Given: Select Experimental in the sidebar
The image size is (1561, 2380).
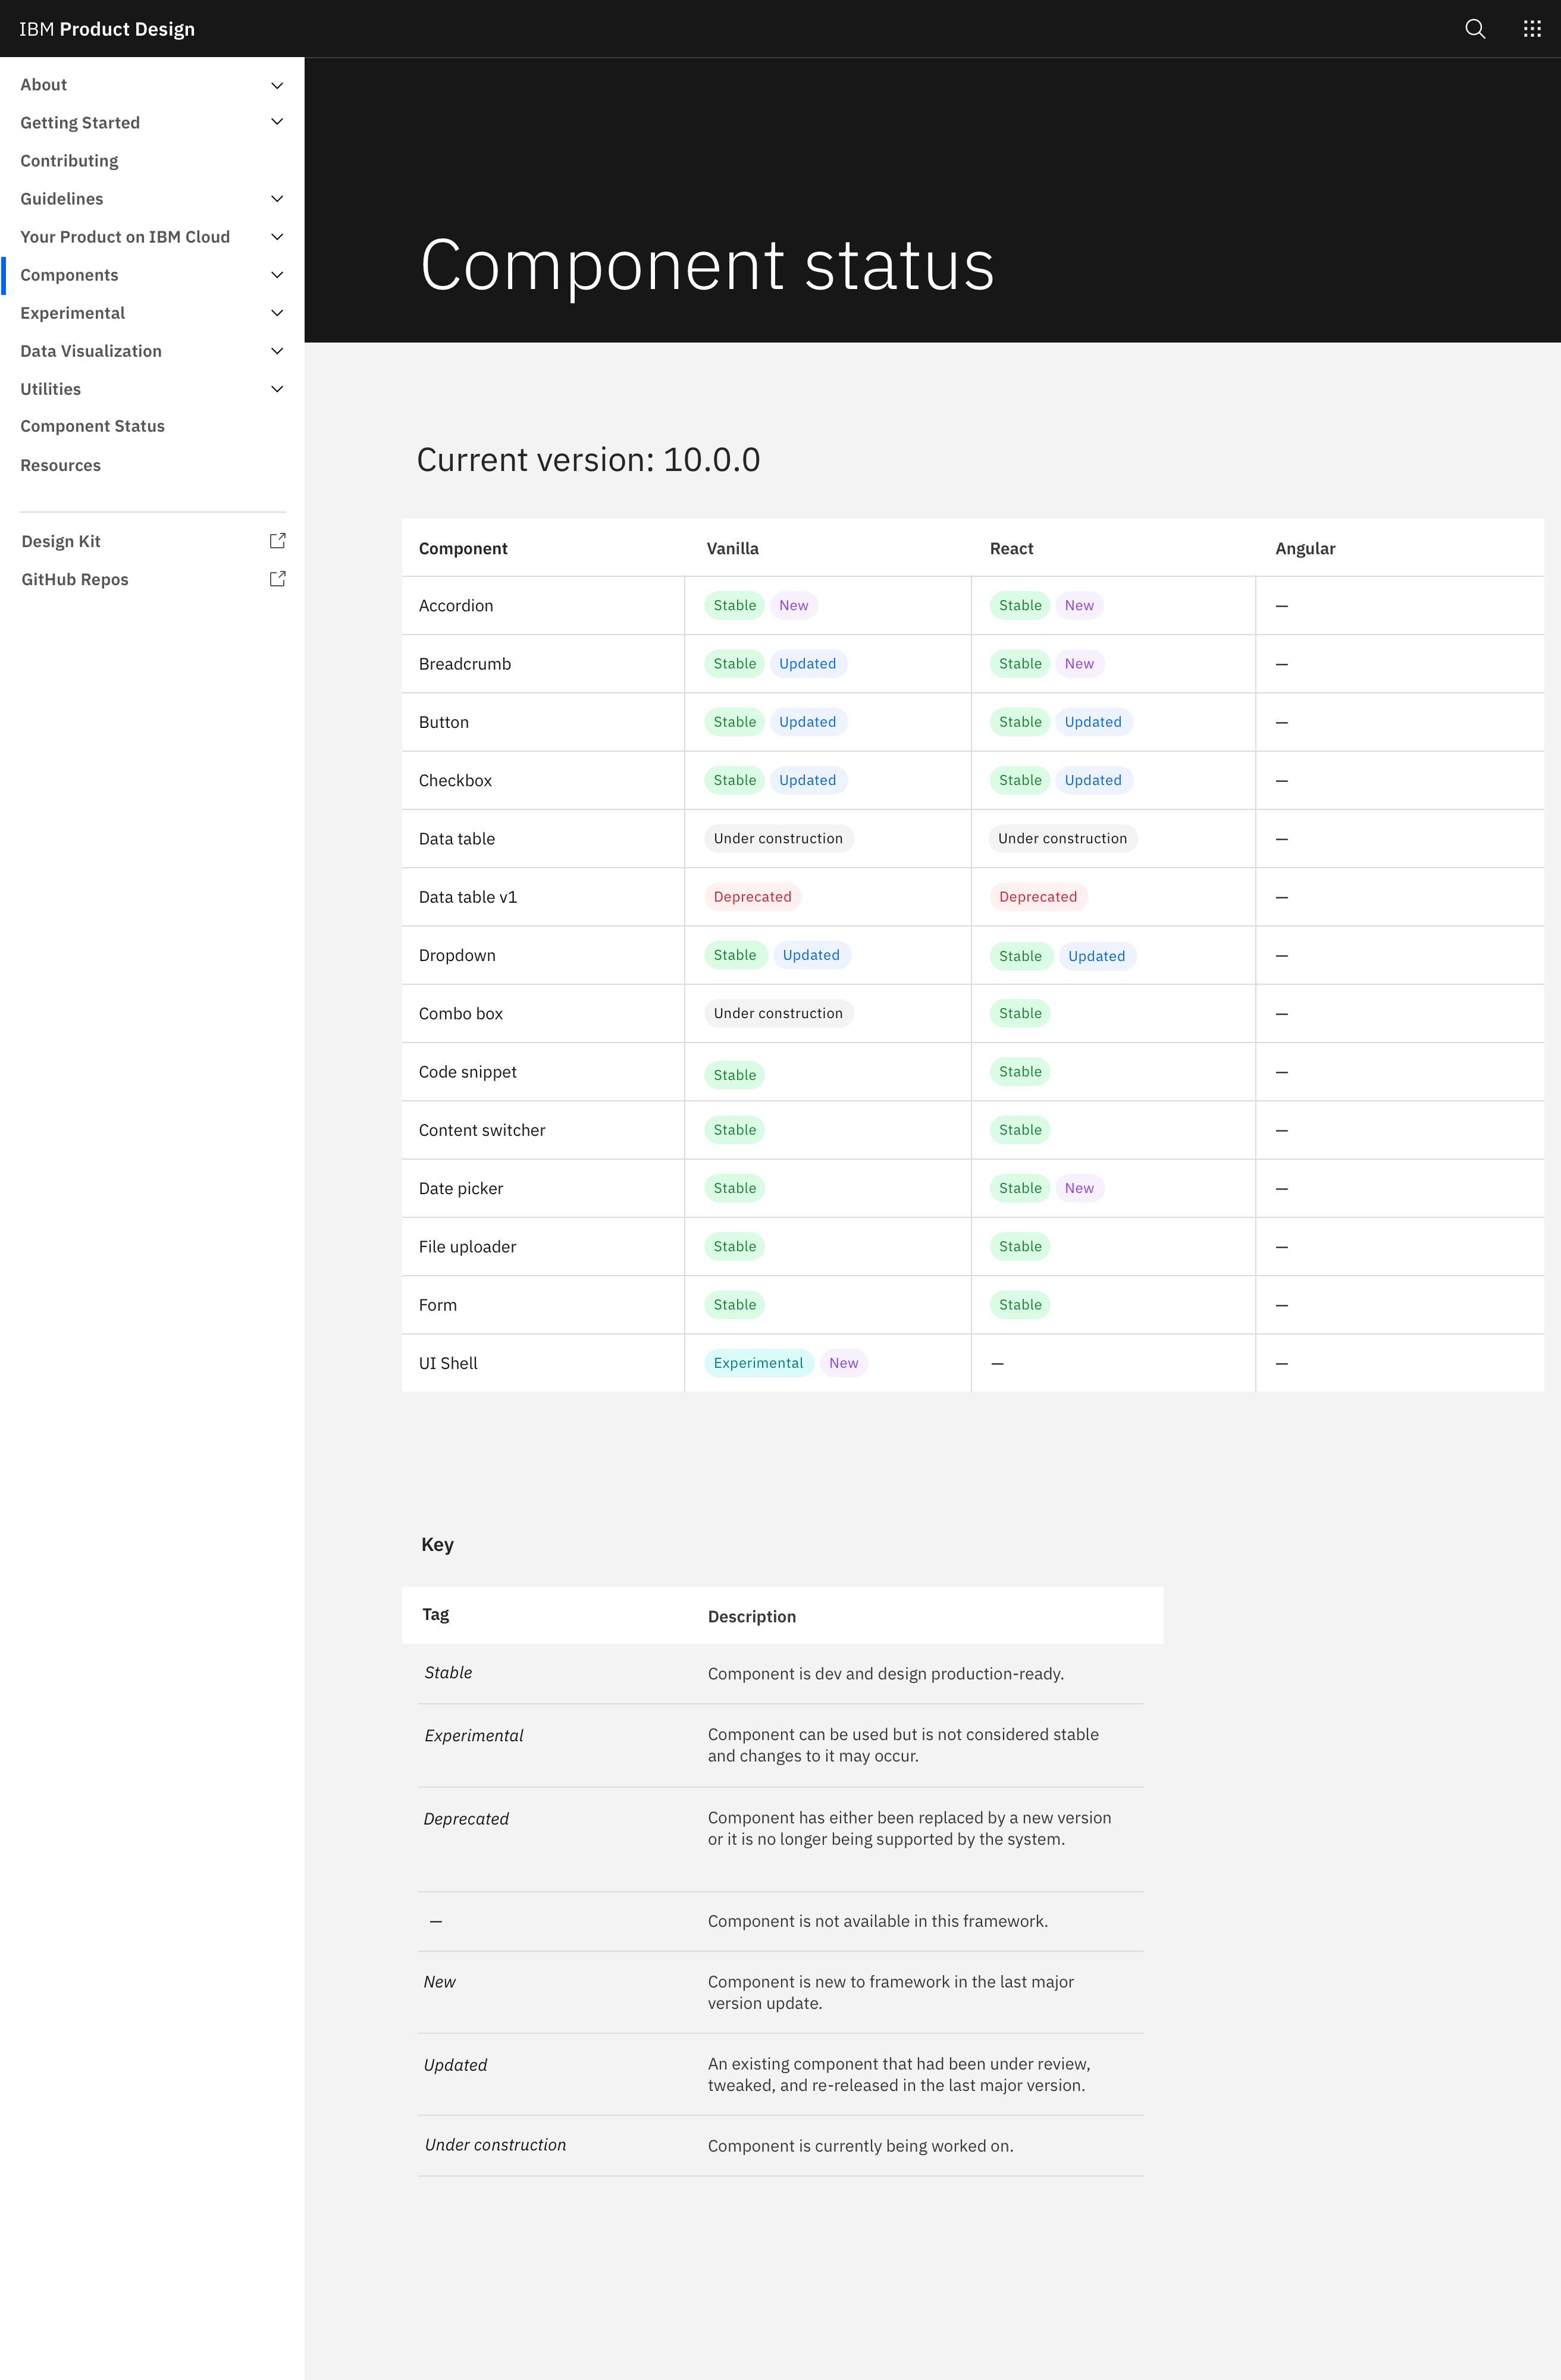Looking at the screenshot, I should [x=72, y=313].
